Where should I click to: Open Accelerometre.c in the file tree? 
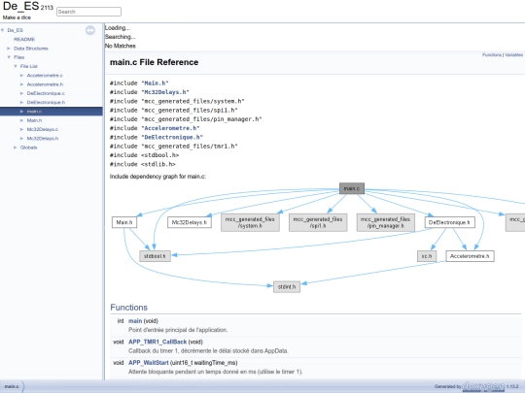pos(45,75)
